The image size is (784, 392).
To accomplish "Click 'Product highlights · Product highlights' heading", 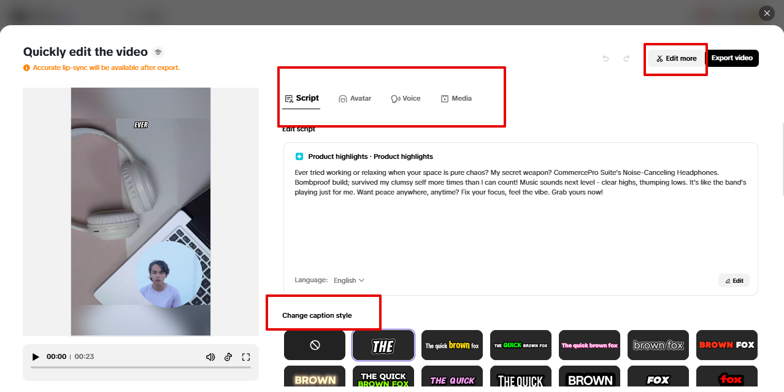I will (371, 156).
